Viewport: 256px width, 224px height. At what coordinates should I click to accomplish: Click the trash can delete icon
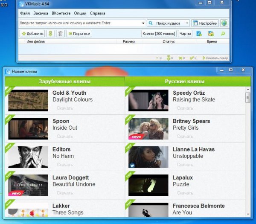pos(61,34)
